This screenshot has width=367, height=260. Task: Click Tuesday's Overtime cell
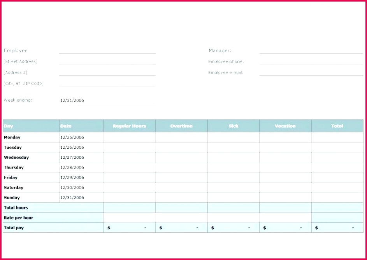182,148
